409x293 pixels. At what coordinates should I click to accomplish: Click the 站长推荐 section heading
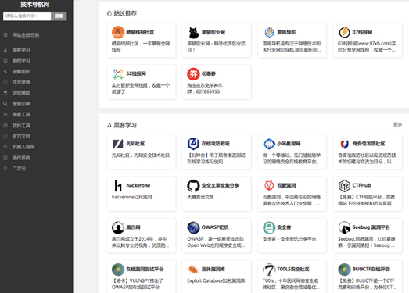(x=125, y=13)
